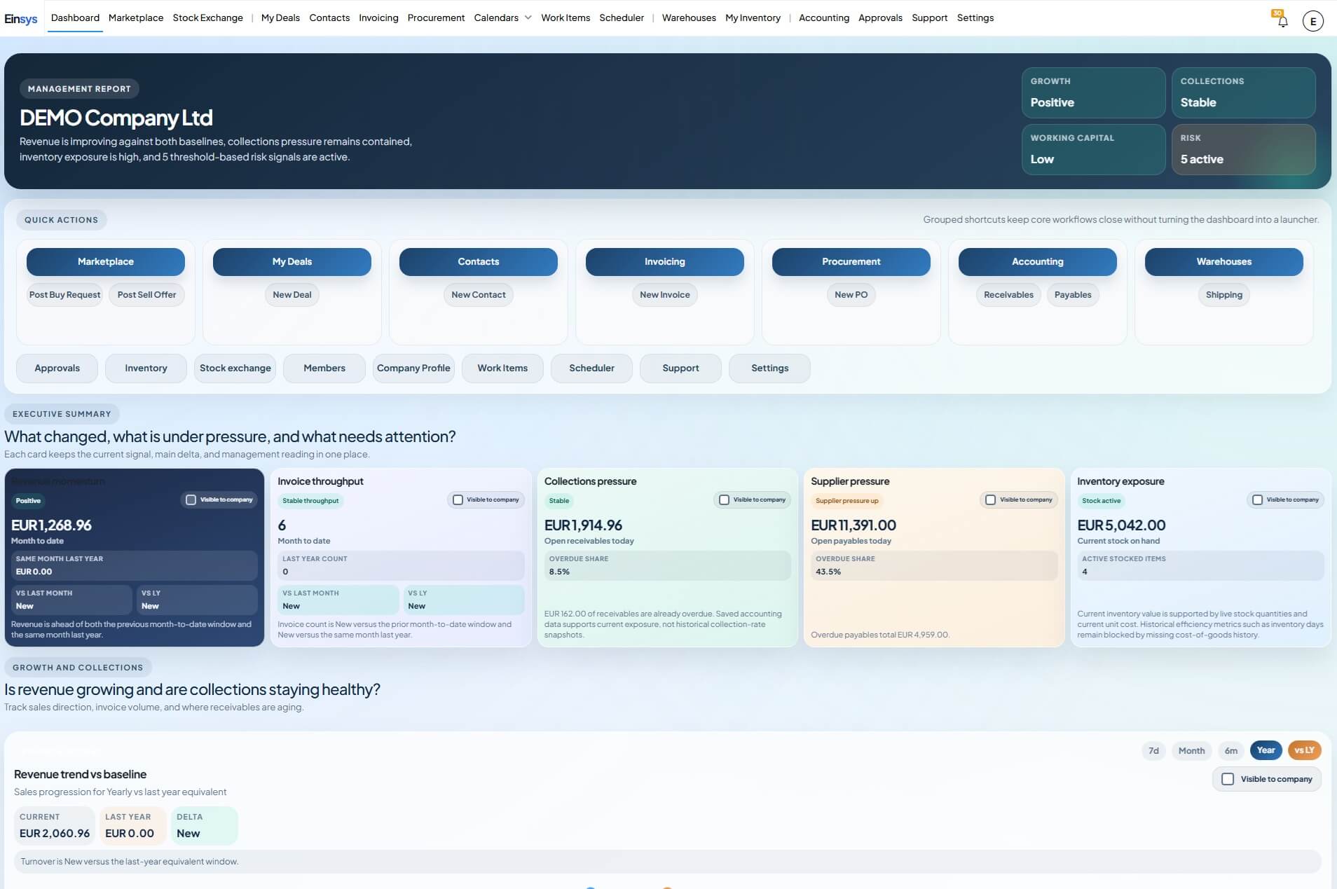This screenshot has height=889, width=1337.
Task: Check Visible to company for Supplier pressure
Action: pyautogui.click(x=991, y=500)
